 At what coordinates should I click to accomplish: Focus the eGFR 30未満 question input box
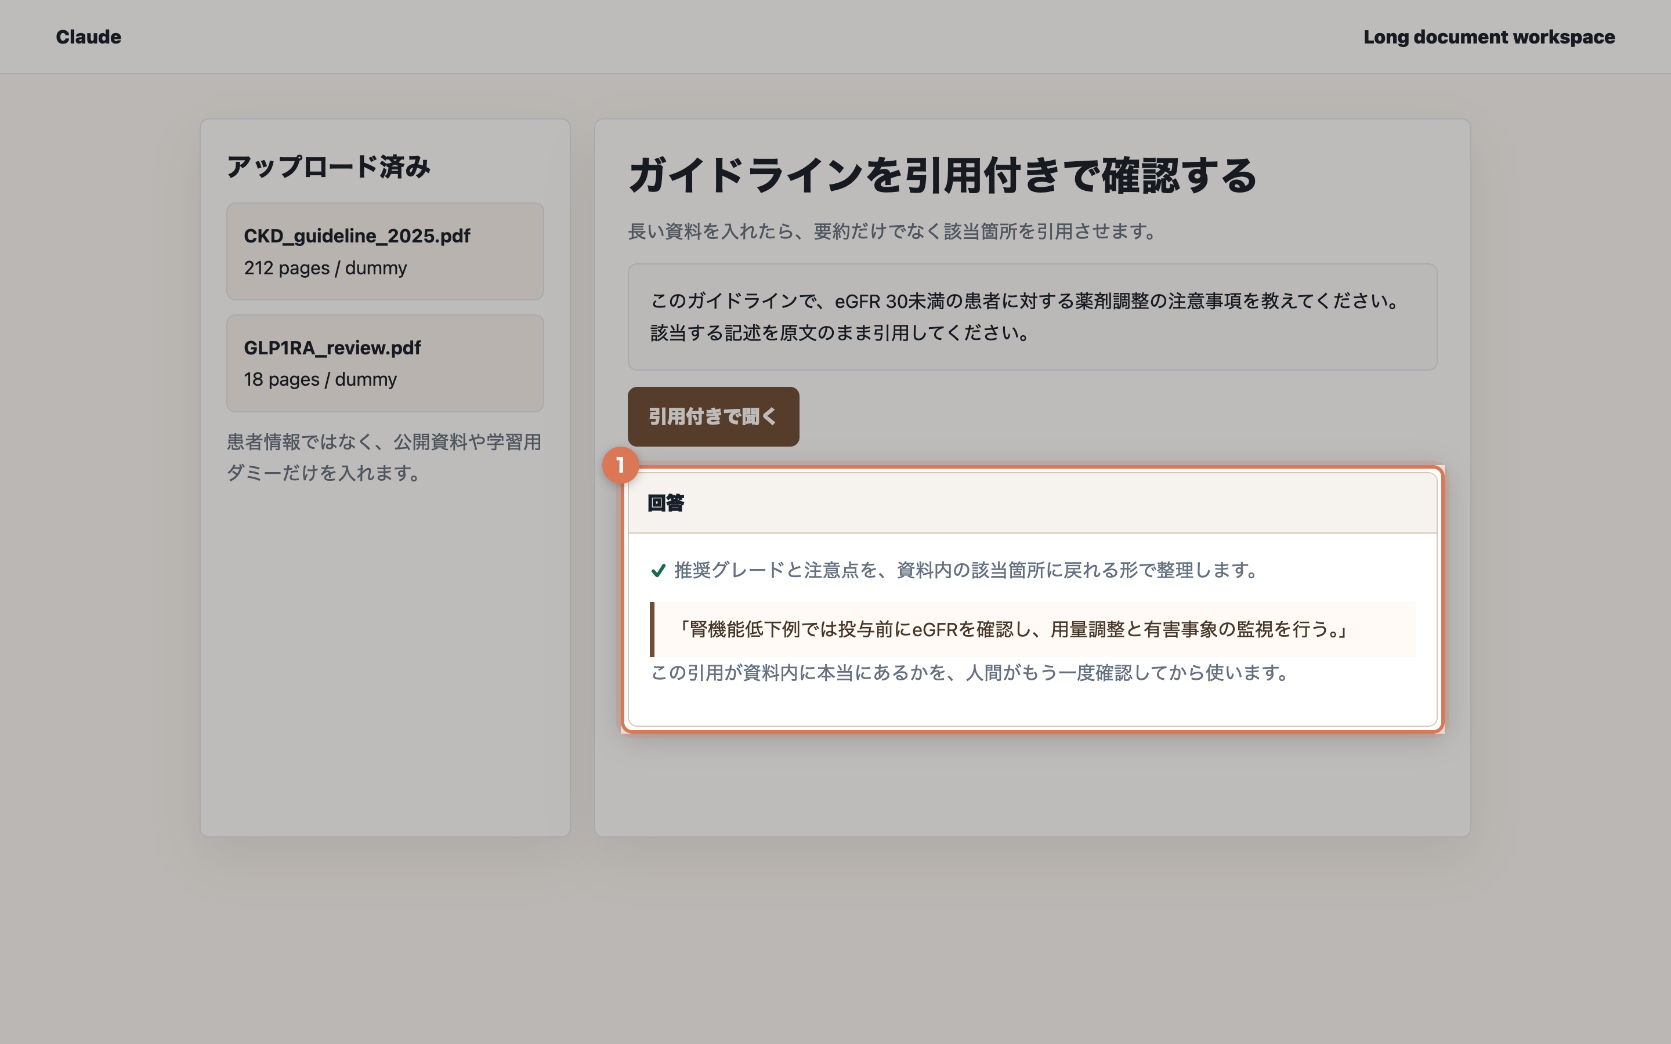(x=1032, y=317)
